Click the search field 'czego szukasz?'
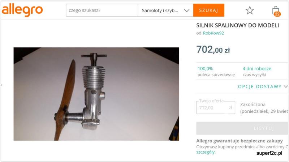This screenshot has height=162, width=289. click(x=102, y=10)
